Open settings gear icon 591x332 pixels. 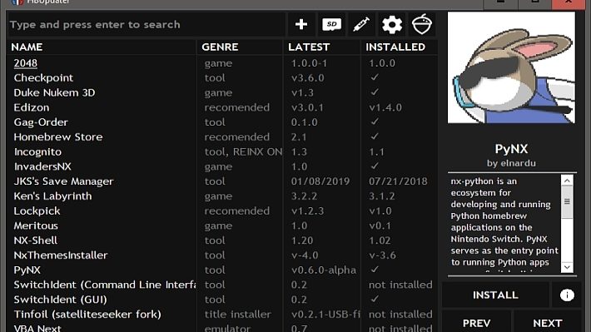(392, 24)
